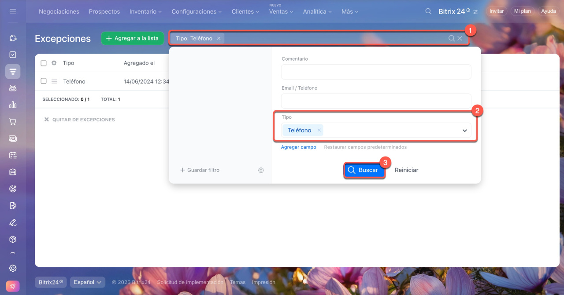Open the document edit sidebar icon
Screen dimensions: 564x295
13,205
